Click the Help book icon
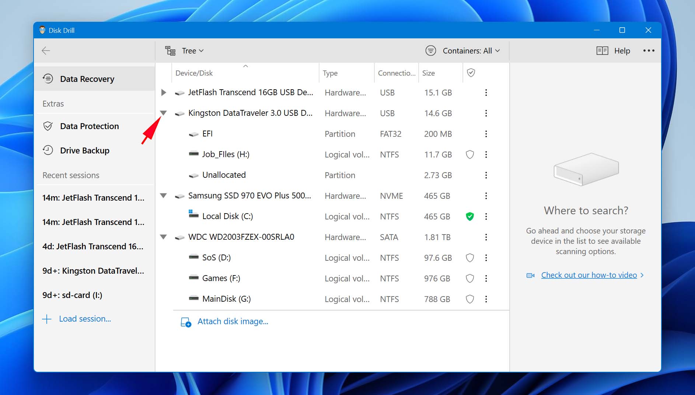The image size is (695, 395). [602, 51]
